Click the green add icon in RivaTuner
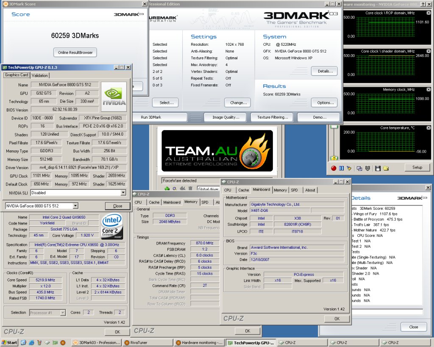434x347 pixels. click(x=167, y=189)
